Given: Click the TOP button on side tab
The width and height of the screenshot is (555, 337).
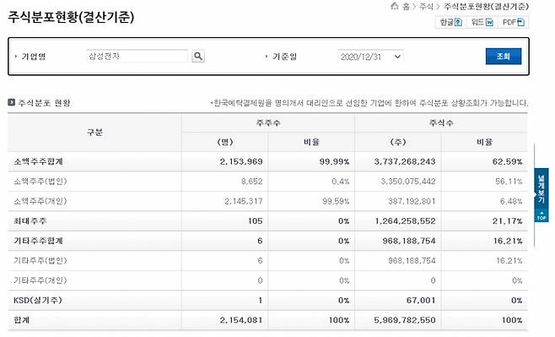Looking at the screenshot, I should click(542, 216).
